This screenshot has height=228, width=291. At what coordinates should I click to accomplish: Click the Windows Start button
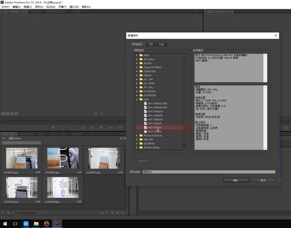[x=5, y=223]
